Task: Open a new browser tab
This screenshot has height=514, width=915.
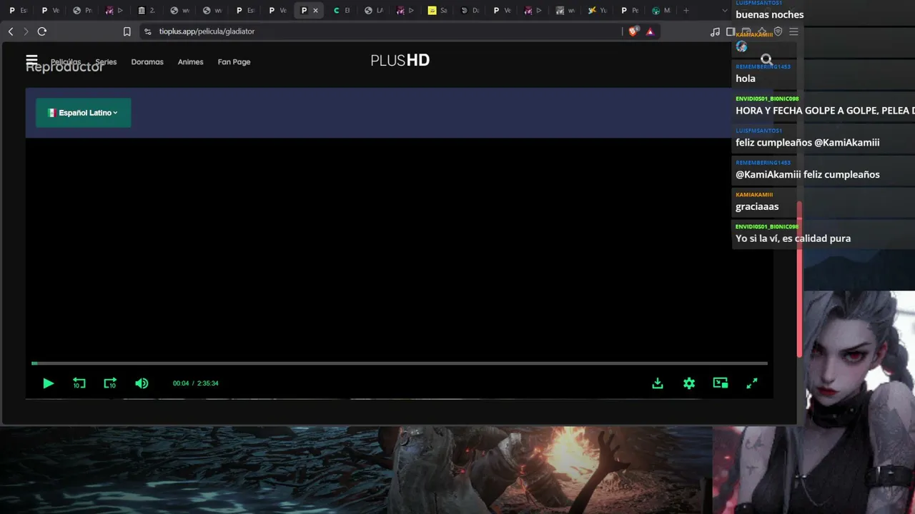Action: 686,11
